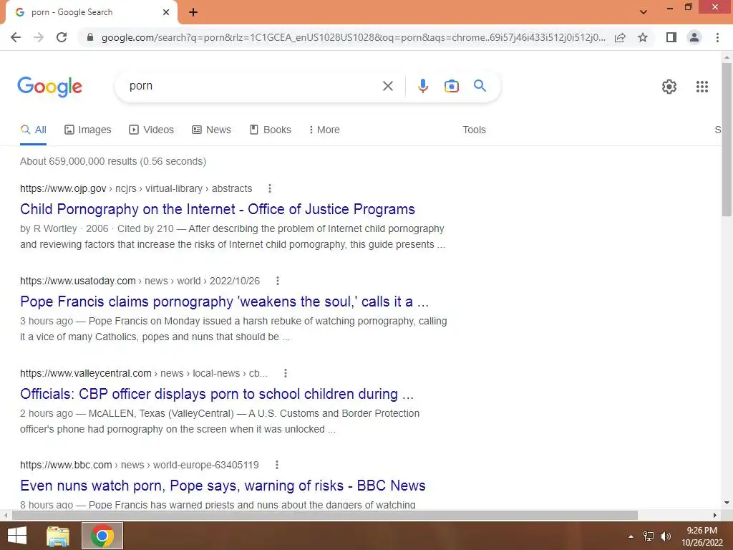
Task: Show hidden system tray icons
Action: [x=631, y=536]
